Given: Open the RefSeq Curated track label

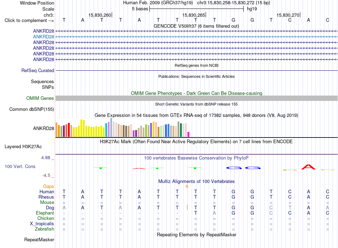Looking at the screenshot, I should (x=38, y=70).
